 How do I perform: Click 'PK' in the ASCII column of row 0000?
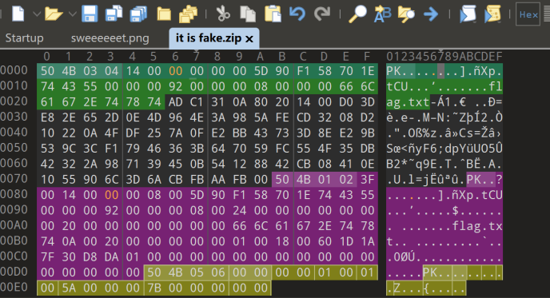tap(393, 71)
